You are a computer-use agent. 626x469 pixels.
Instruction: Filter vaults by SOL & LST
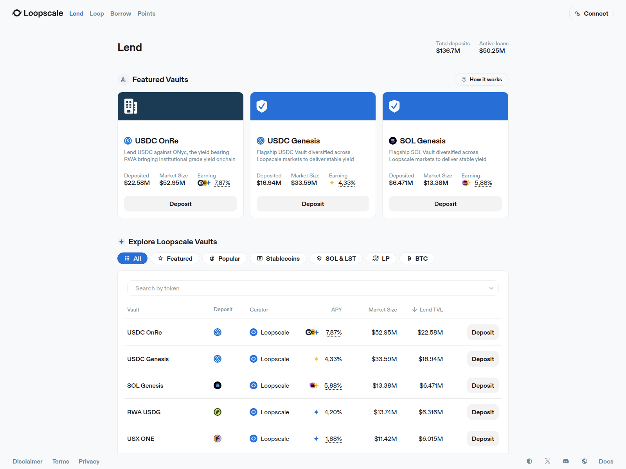336,258
